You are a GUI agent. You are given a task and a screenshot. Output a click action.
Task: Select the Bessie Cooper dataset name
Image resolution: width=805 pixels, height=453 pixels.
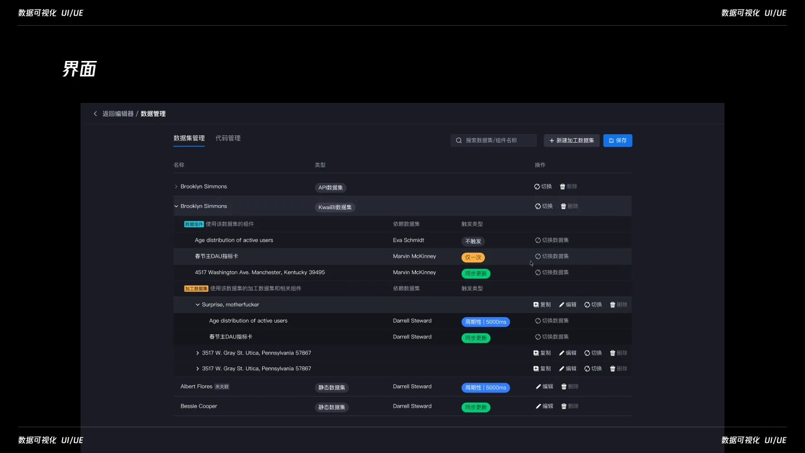[198, 407]
